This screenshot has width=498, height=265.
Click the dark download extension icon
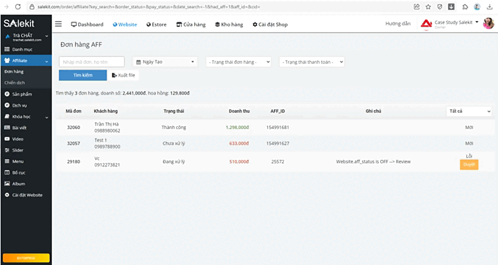(451, 7)
